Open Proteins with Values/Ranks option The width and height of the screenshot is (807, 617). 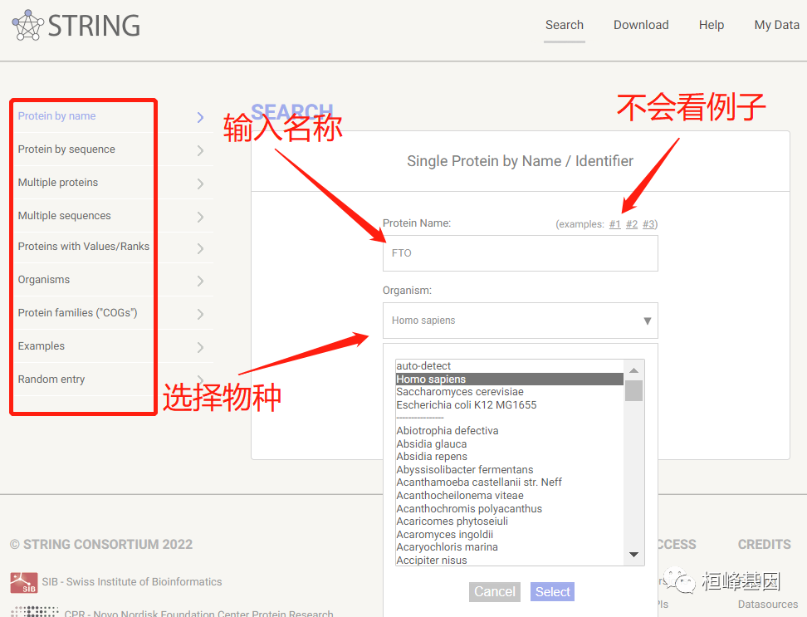point(83,247)
